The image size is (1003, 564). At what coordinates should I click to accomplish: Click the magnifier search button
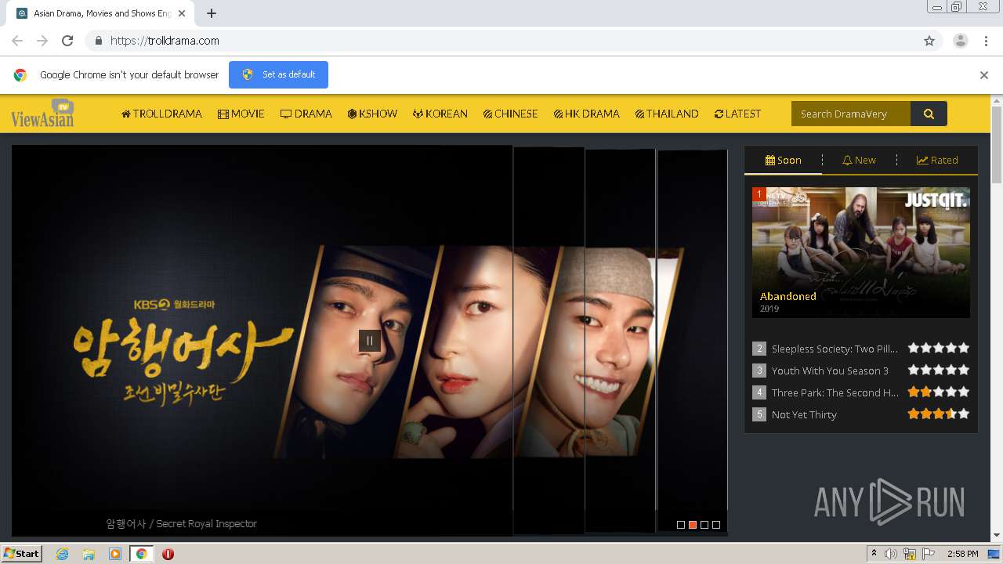(x=929, y=114)
